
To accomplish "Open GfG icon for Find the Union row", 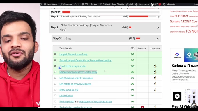I will coord(132,101).
